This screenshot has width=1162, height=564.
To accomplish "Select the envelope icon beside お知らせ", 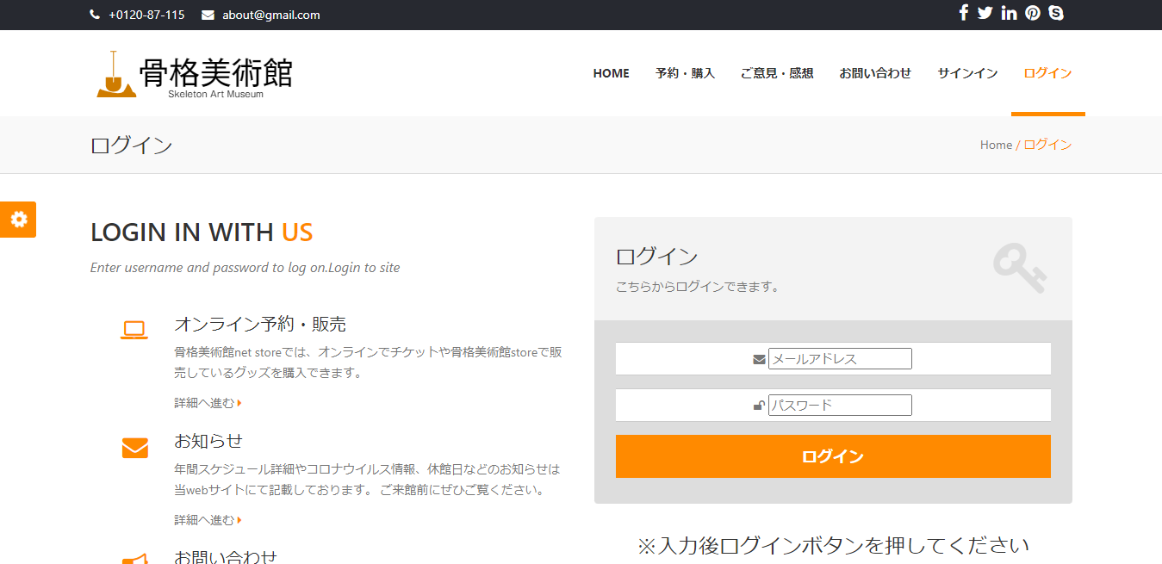I will click(x=134, y=447).
